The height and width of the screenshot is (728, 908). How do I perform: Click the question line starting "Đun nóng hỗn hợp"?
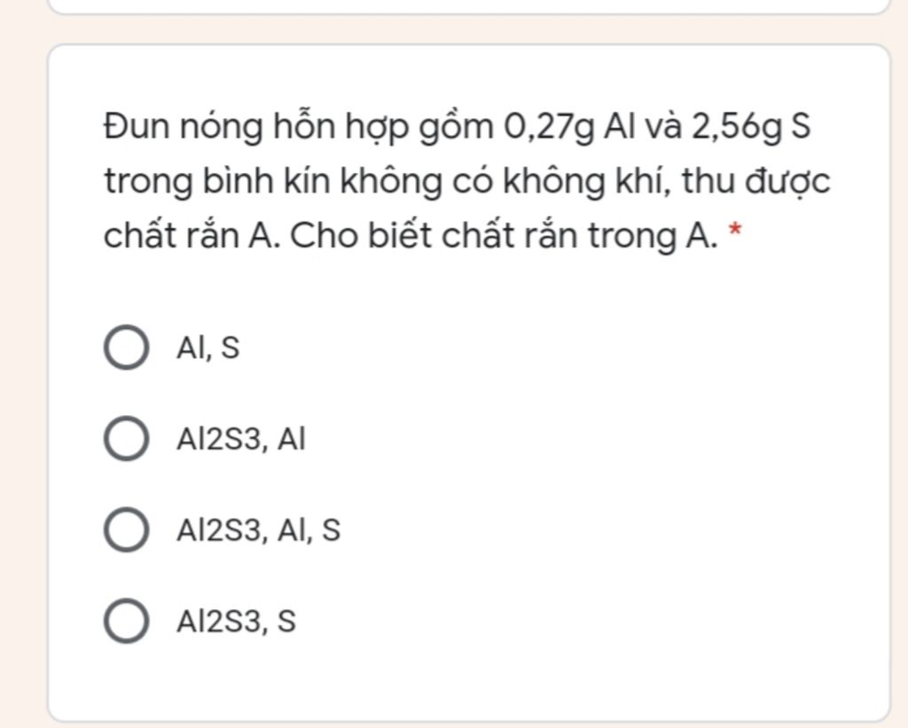pos(457,126)
